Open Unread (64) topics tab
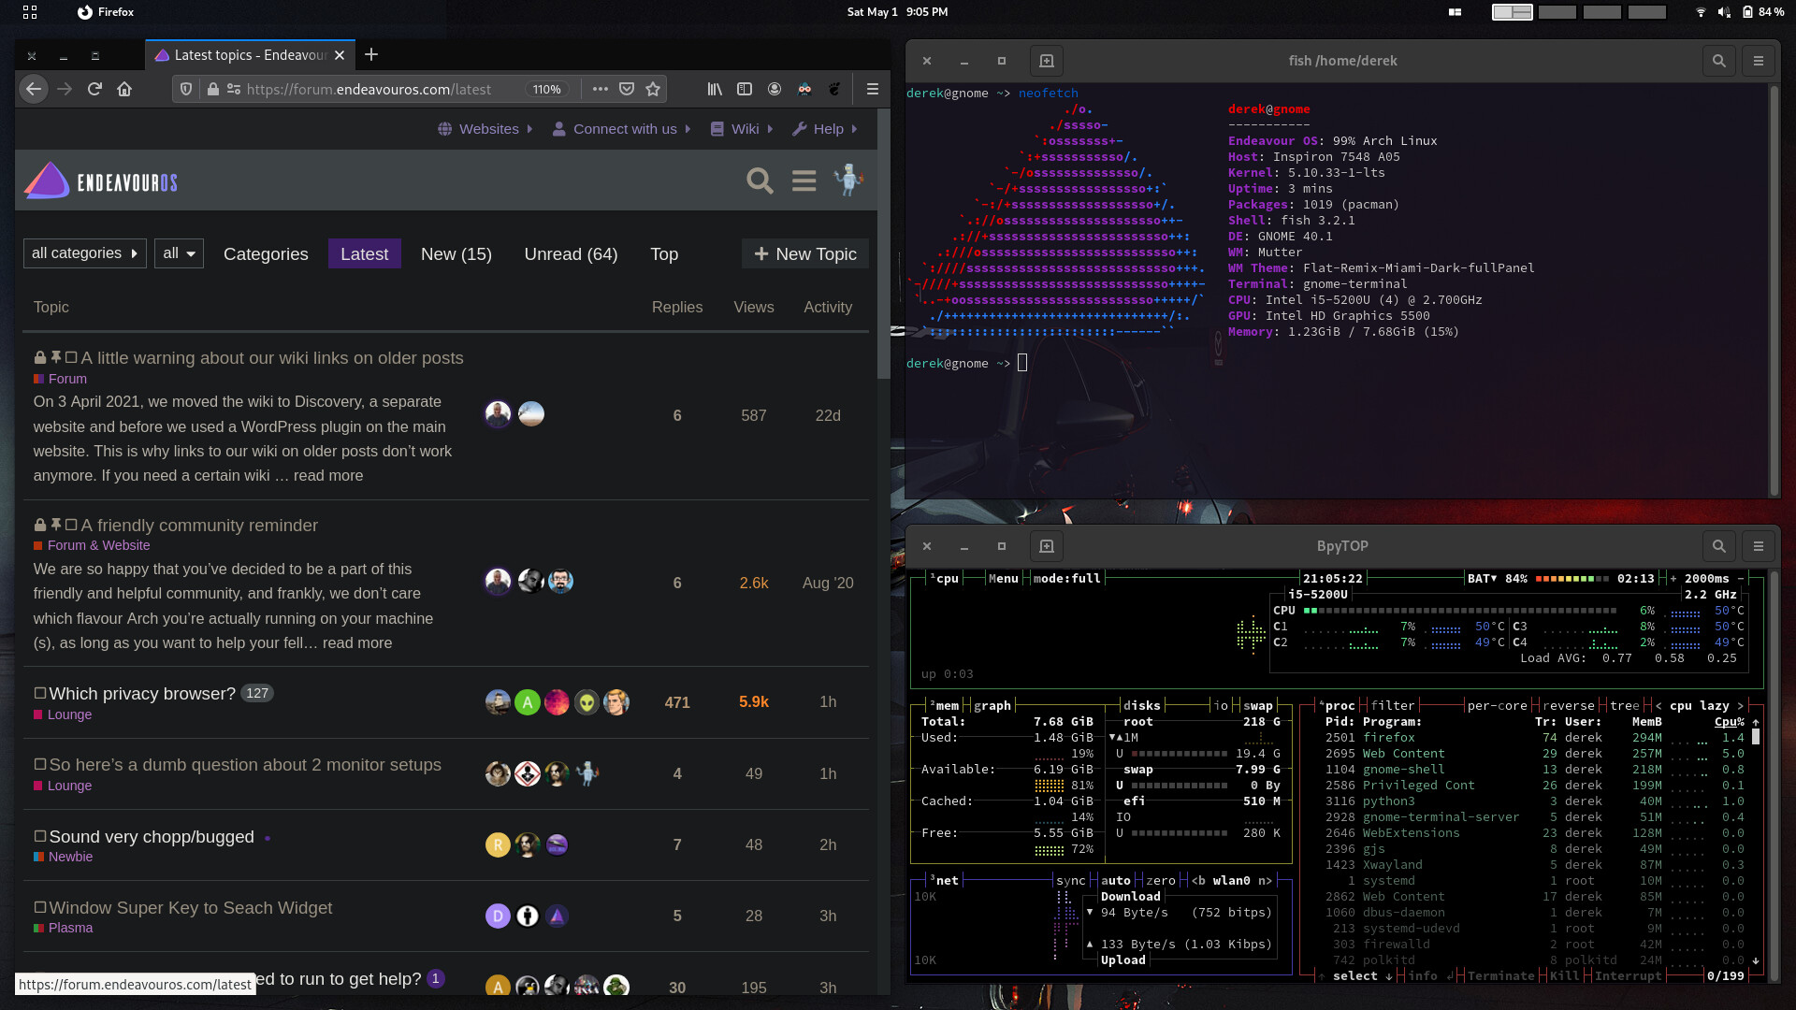 coord(571,253)
